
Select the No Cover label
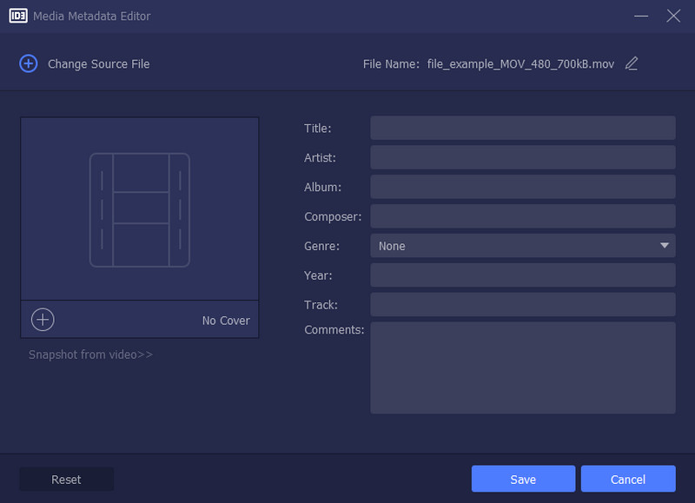tap(225, 320)
